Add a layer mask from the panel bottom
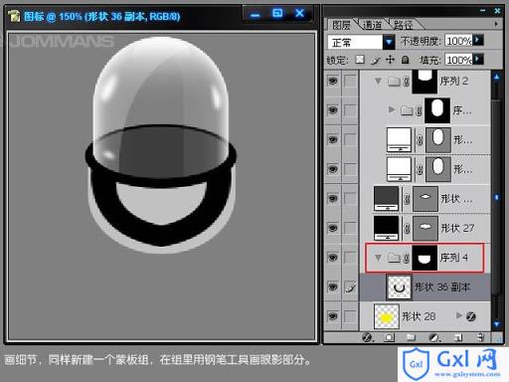Image resolution: width=509 pixels, height=382 pixels. pos(389,337)
